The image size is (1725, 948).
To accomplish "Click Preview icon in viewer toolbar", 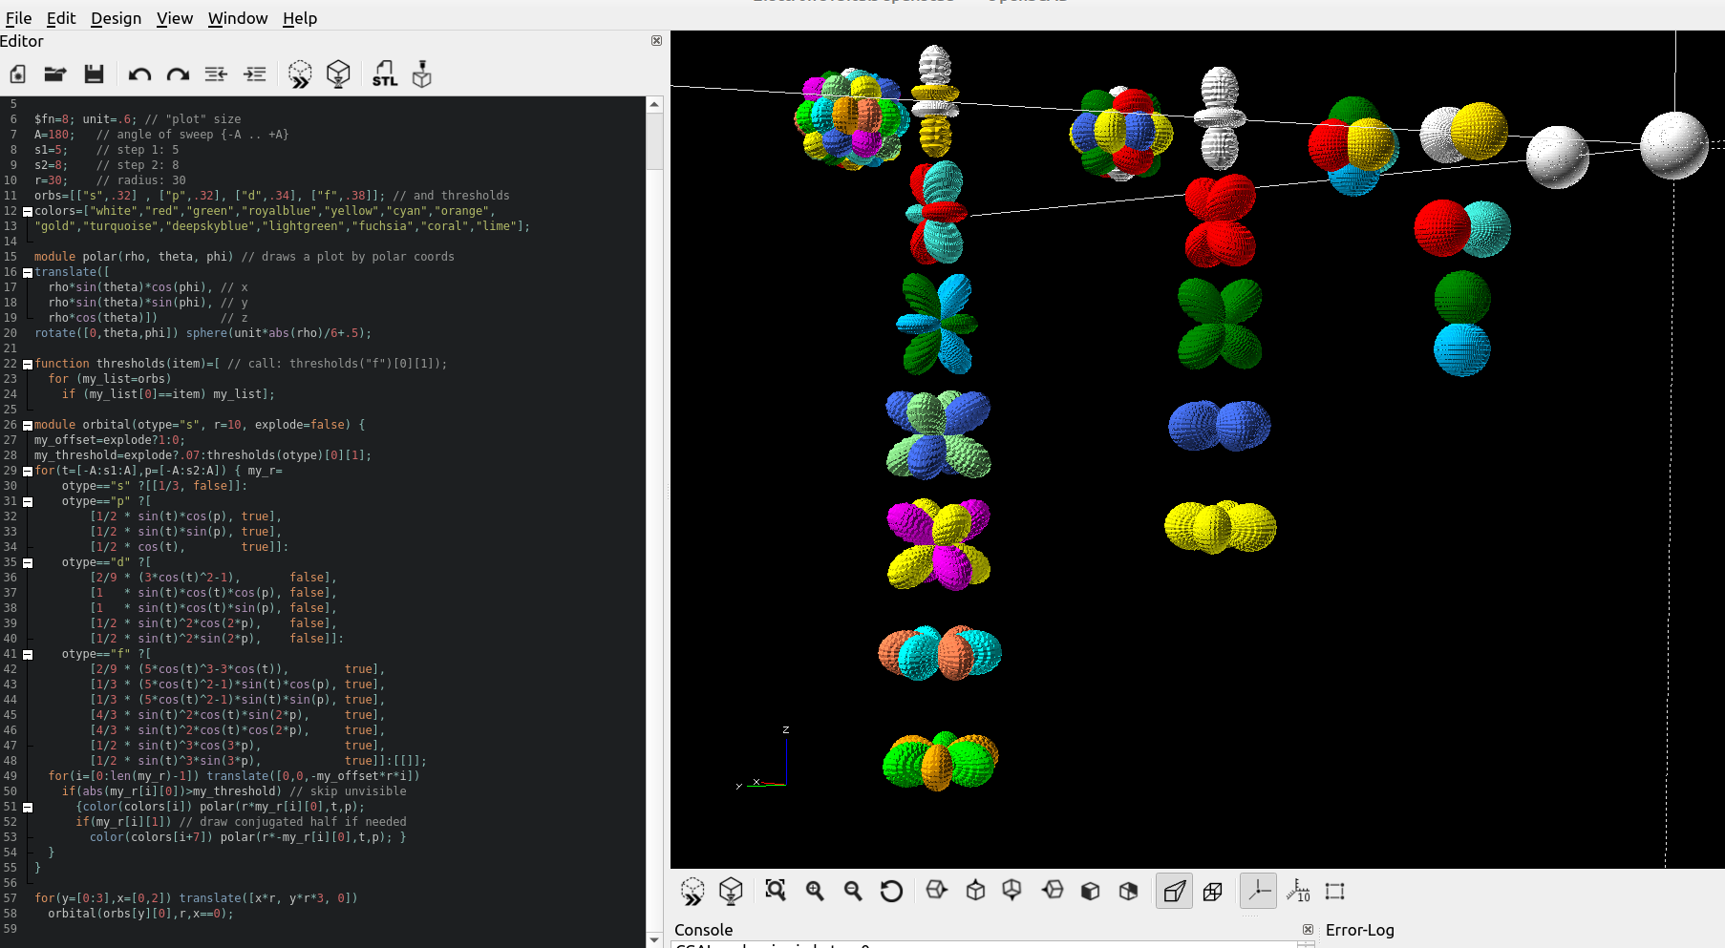I will [x=692, y=892].
